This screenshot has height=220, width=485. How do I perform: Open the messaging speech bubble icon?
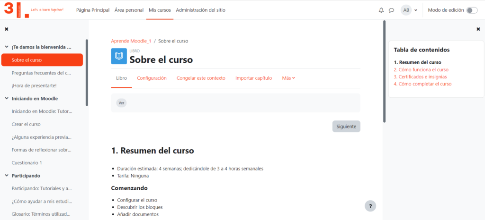[391, 10]
